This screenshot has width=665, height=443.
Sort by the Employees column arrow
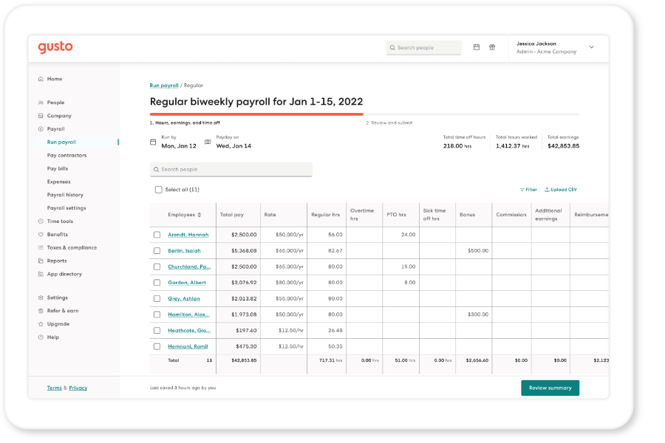199,215
